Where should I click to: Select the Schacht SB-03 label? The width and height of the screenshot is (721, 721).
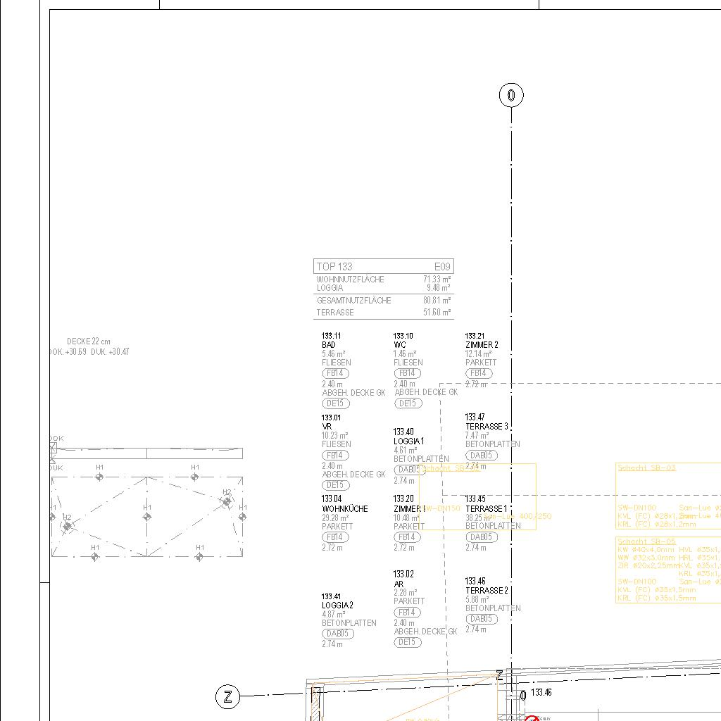coord(646,468)
